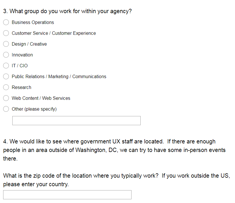Choose Web Content / Web Services option
Image resolution: width=235 pixels, height=203 pixels.
pos(6,98)
